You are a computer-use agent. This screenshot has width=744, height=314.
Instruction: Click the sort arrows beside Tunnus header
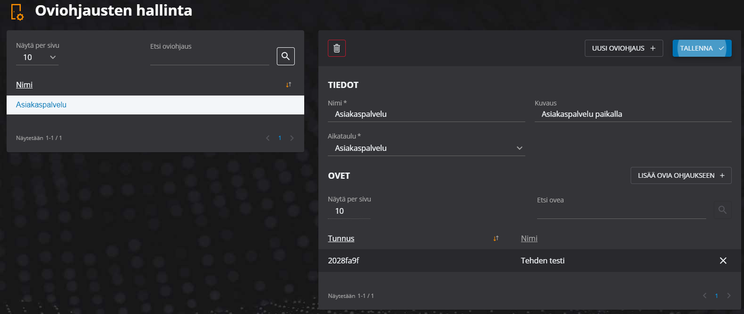click(496, 238)
